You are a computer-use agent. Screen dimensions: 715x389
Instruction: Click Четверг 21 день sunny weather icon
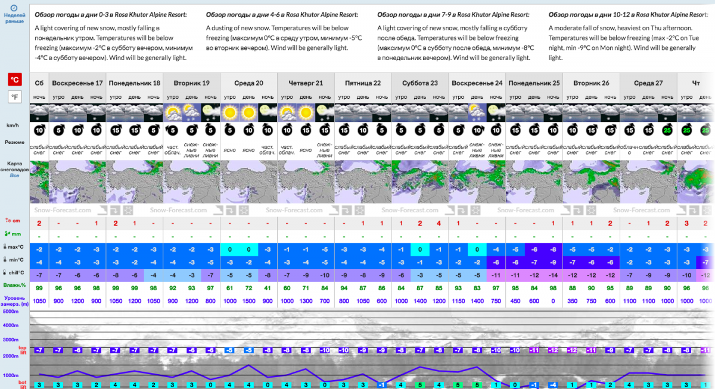pyautogui.click(x=306, y=112)
